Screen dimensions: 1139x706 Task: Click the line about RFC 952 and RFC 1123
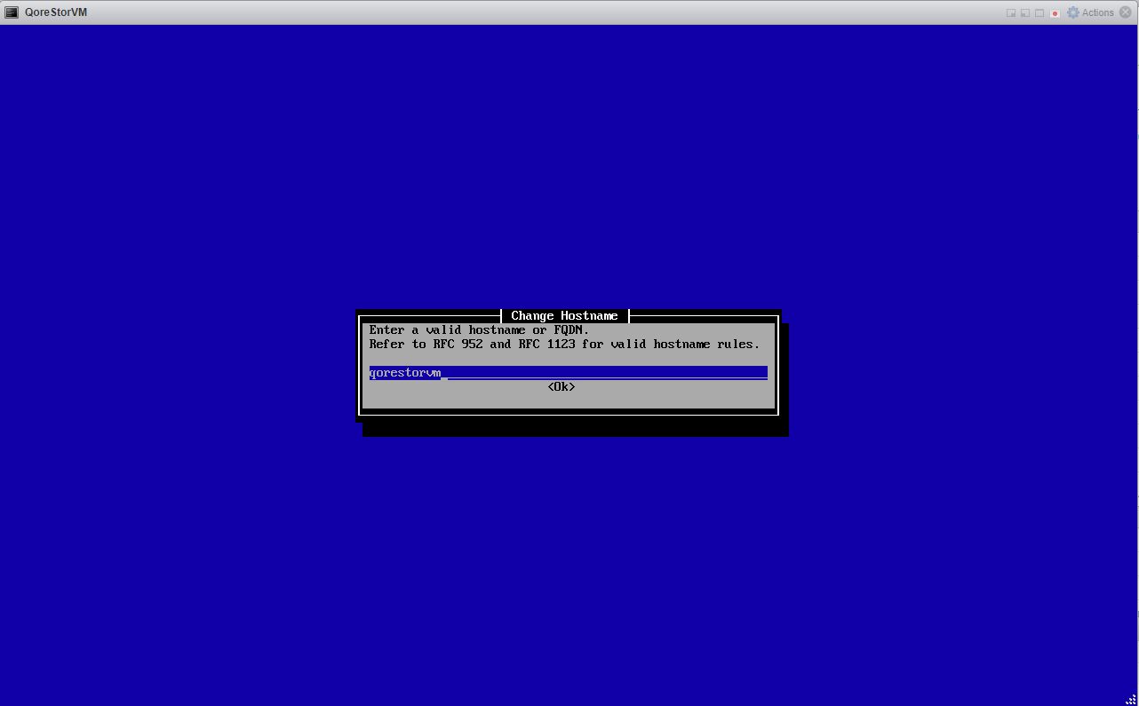click(565, 345)
